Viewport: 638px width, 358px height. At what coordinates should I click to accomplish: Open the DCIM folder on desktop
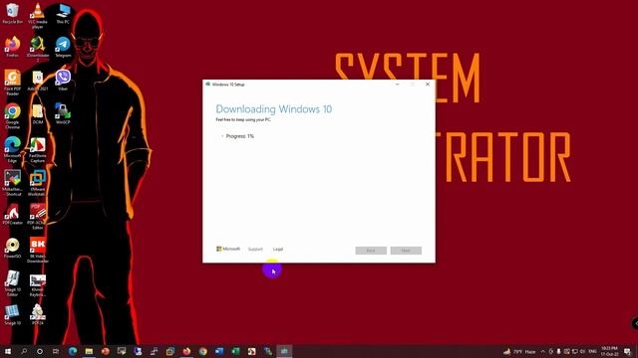coord(38,113)
